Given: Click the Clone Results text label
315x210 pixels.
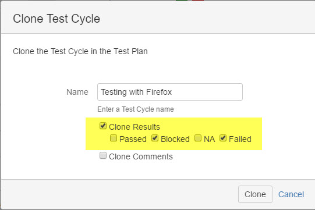Looking at the screenshot, I should tap(135, 127).
